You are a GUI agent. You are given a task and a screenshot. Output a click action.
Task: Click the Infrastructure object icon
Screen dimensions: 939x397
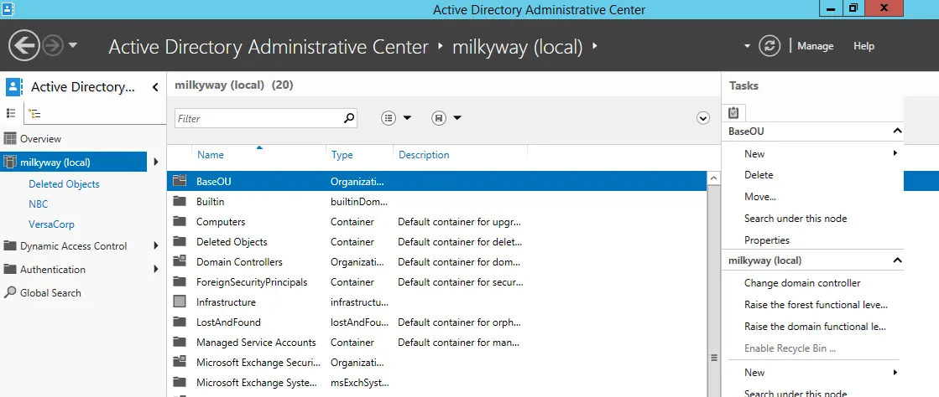click(x=180, y=302)
